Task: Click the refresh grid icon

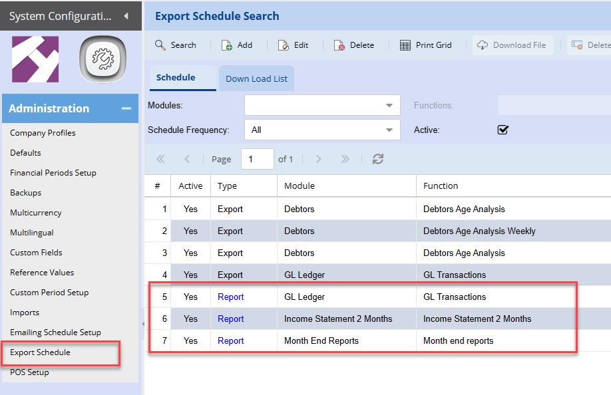Action: point(378,159)
